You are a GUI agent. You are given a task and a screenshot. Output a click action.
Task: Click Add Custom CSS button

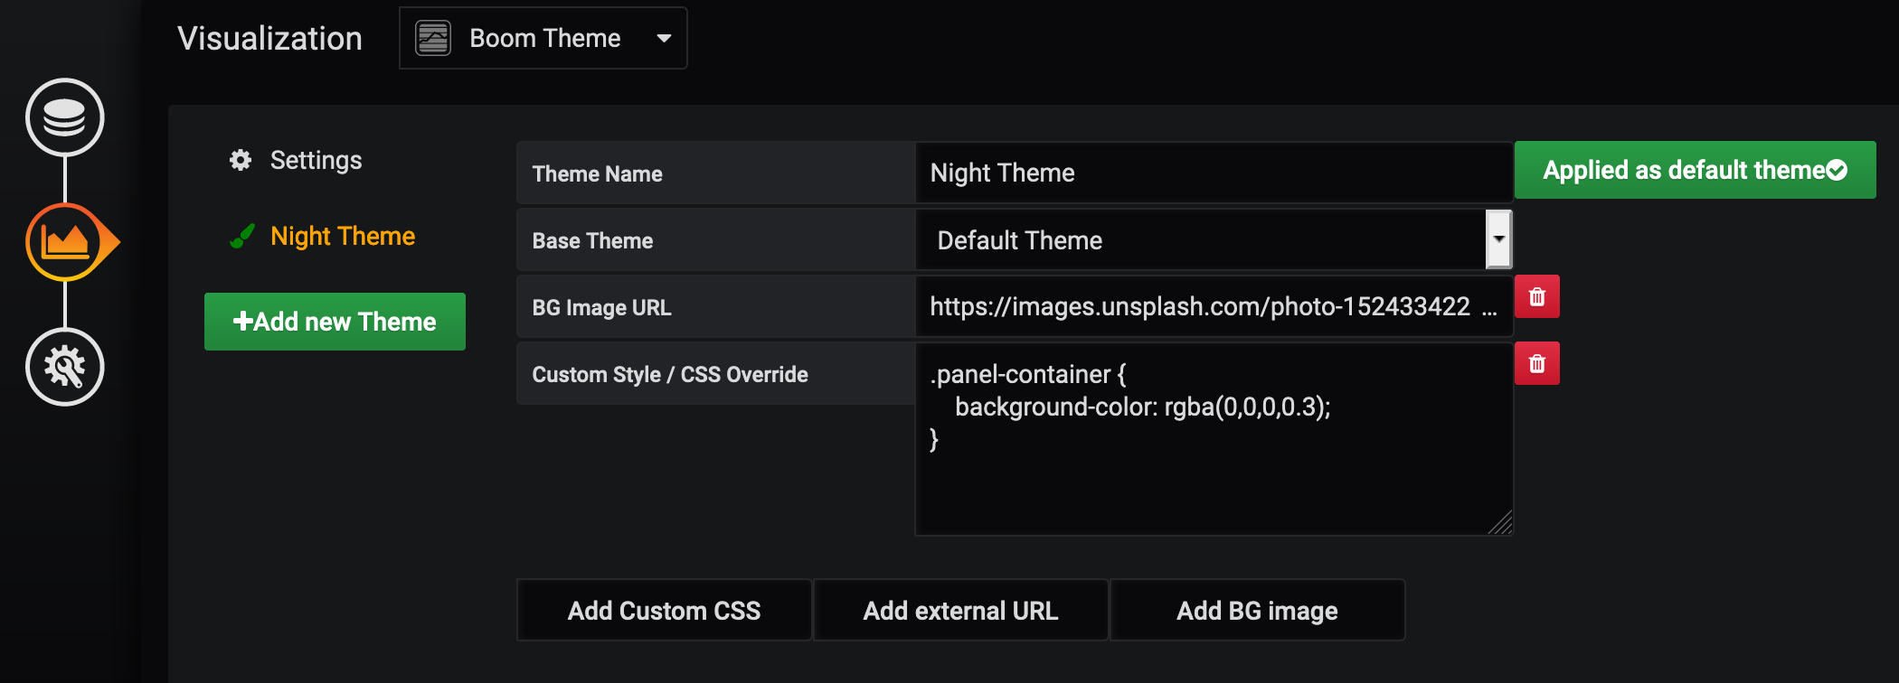(x=664, y=611)
